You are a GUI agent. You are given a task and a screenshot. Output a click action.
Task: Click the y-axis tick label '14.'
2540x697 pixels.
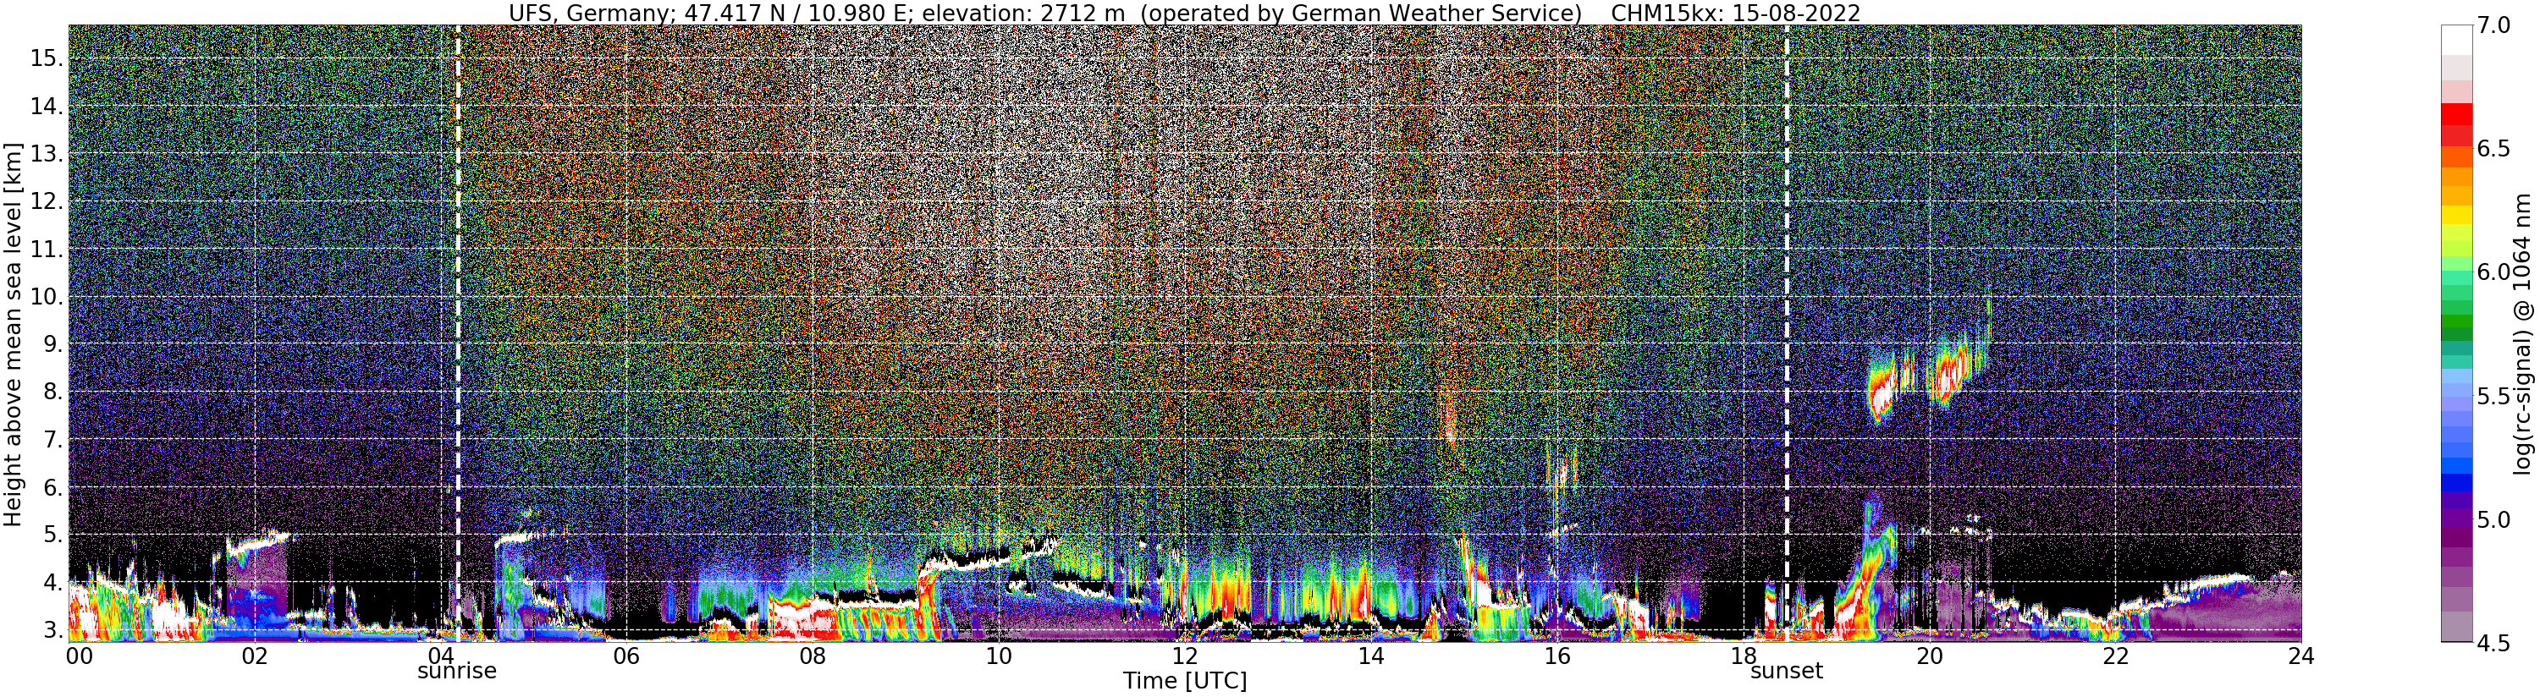coord(47,106)
